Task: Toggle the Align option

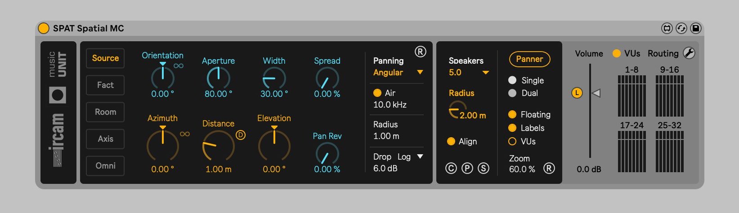Action: (451, 142)
